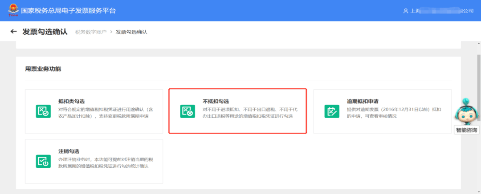The height and width of the screenshot is (194, 481).
Task: Go to 税务数字账户 in the breadcrumb
Action: coord(91,32)
